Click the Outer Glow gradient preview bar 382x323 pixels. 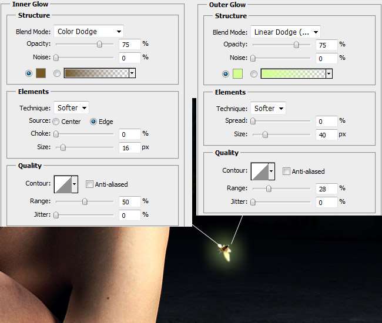click(293, 73)
